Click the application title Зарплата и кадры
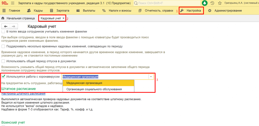 74,3
